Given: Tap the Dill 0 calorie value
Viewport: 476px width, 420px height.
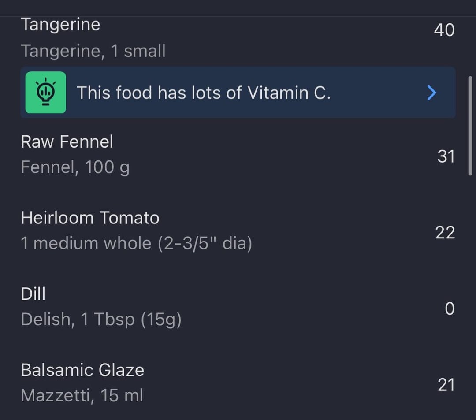Looking at the screenshot, I should tap(450, 309).
